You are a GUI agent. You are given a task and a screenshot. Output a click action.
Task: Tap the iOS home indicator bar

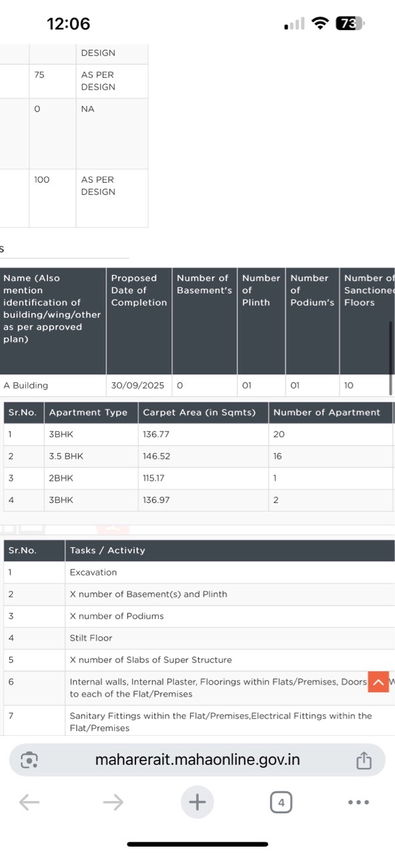pyautogui.click(x=197, y=844)
